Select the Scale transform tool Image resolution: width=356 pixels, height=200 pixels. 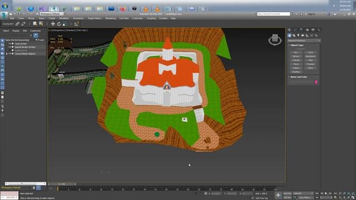tap(65, 24)
